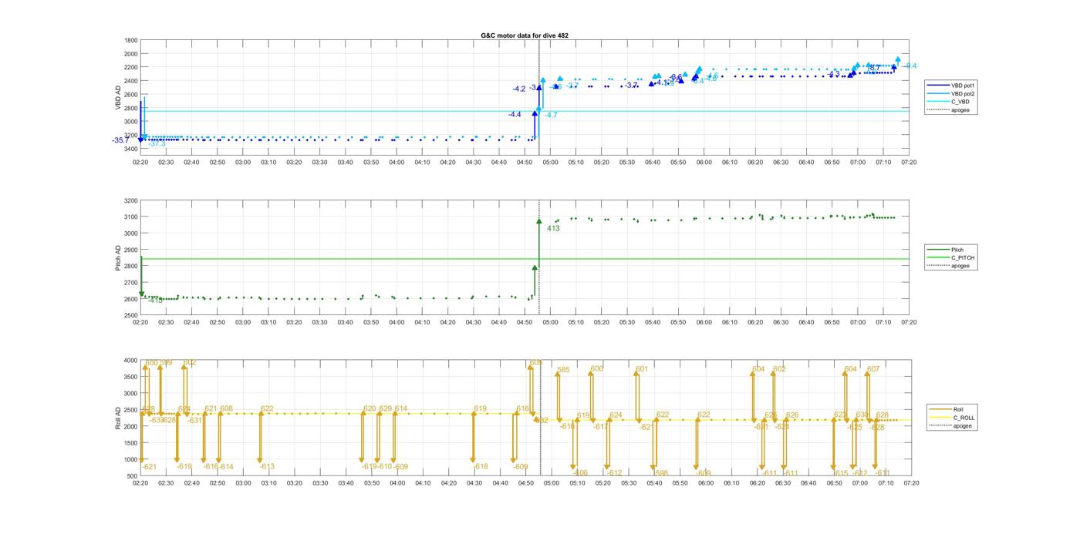Click the '-618' label in the Roll plot
Screen dimensions: 1080x534
pyautogui.click(x=481, y=466)
